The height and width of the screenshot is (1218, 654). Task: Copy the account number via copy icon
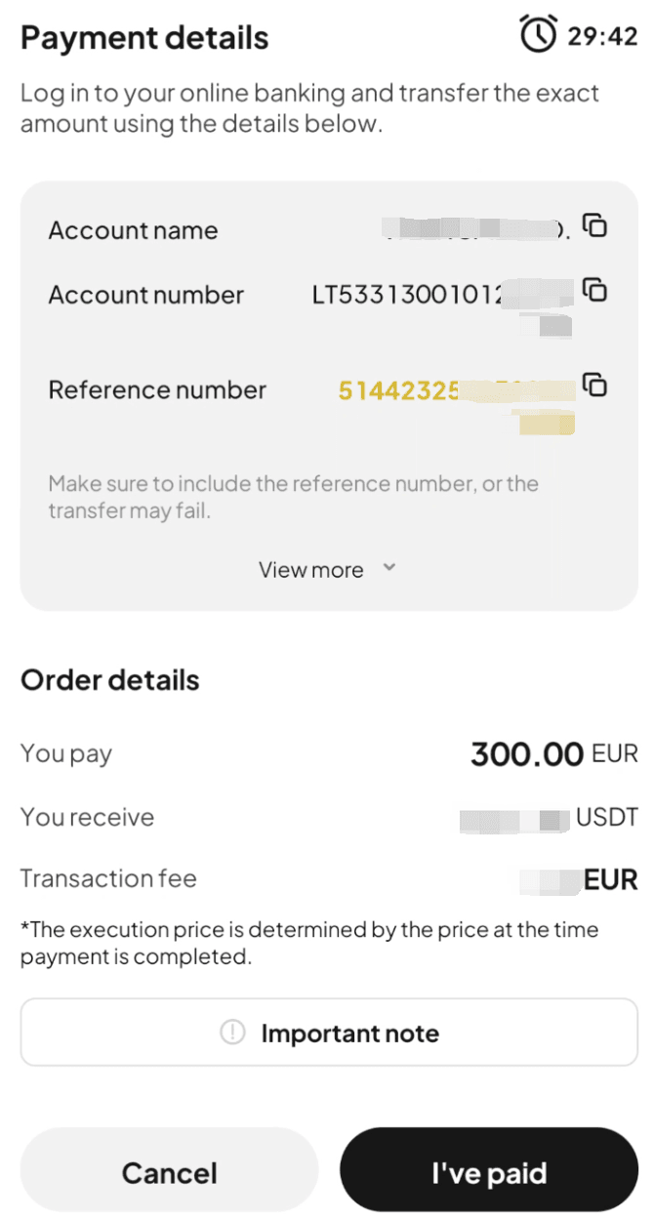pyautogui.click(x=596, y=289)
